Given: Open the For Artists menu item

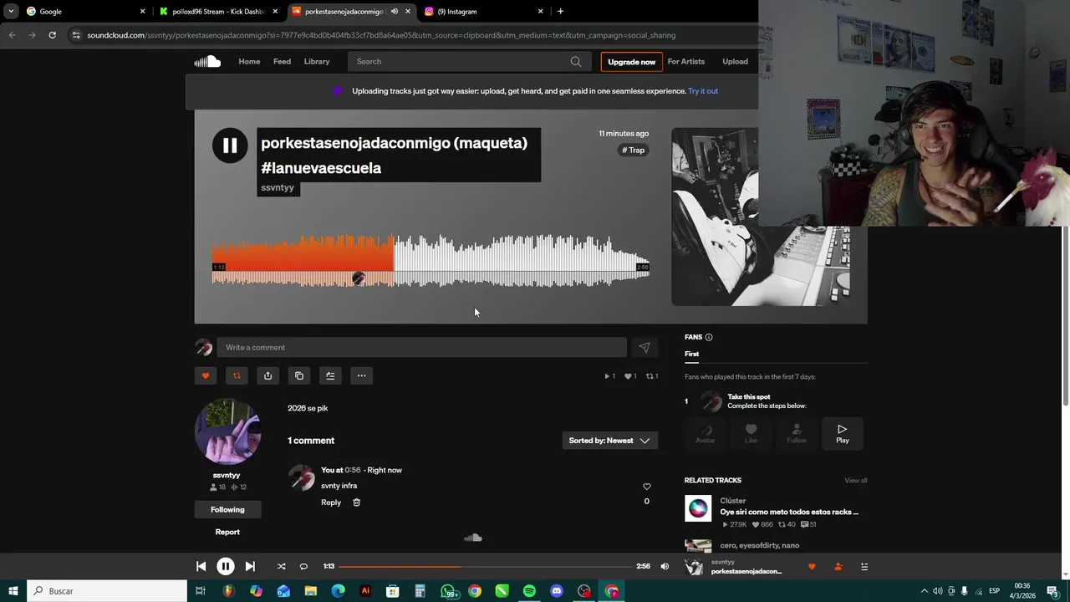Looking at the screenshot, I should pyautogui.click(x=686, y=61).
